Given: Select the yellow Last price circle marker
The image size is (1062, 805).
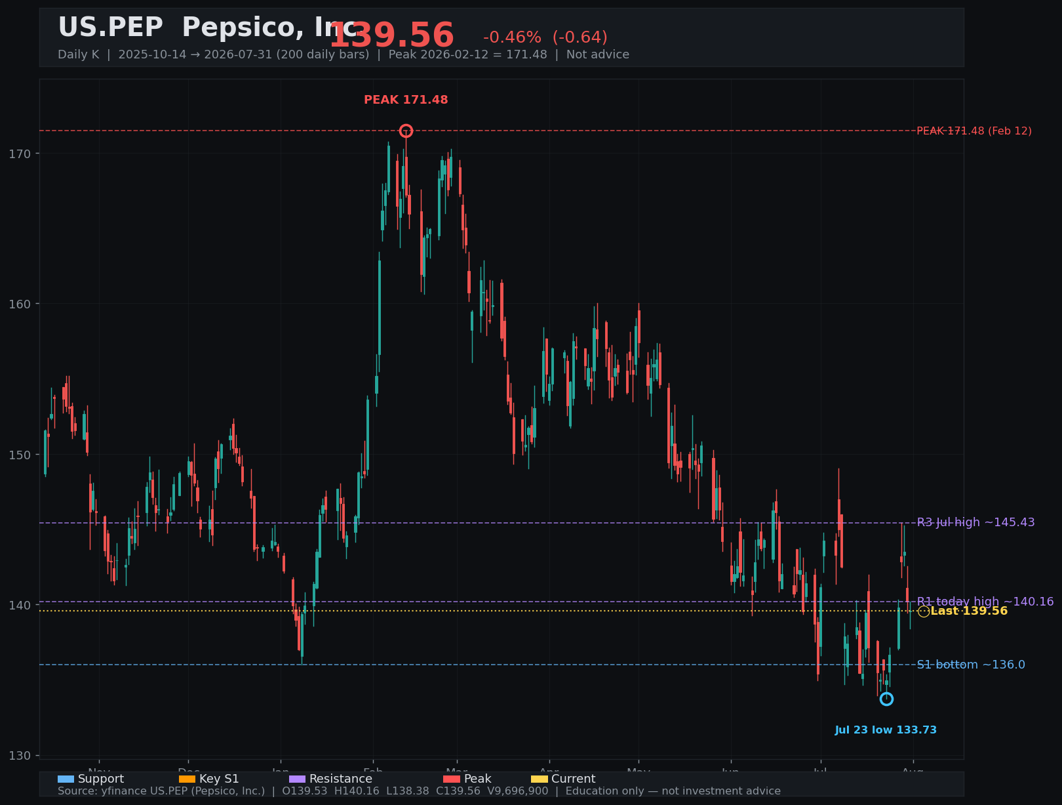Looking at the screenshot, I should tap(924, 611).
